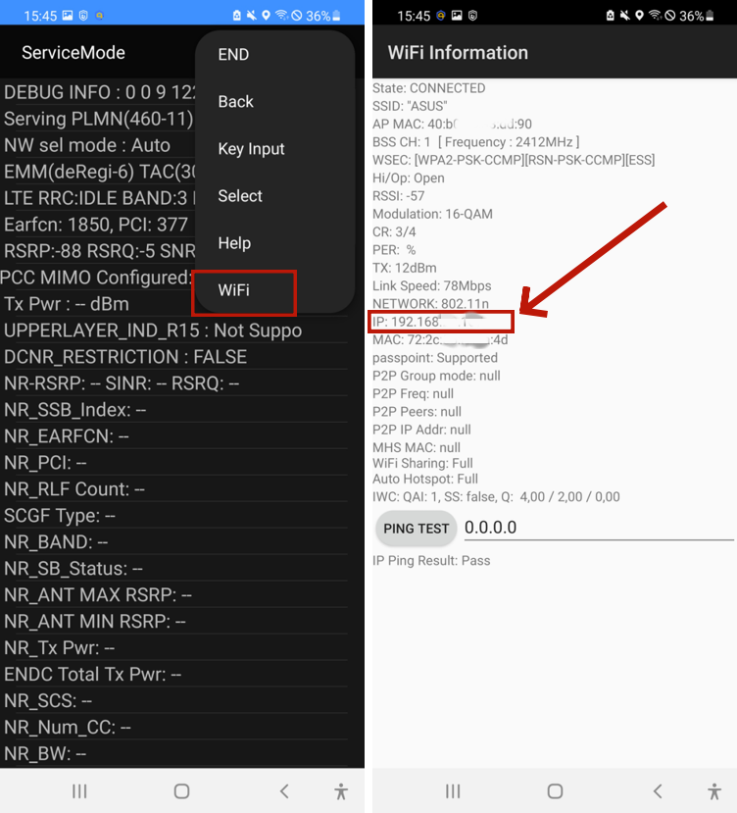737x813 pixels.
Task: Tap the PING TEST button
Action: tap(417, 529)
